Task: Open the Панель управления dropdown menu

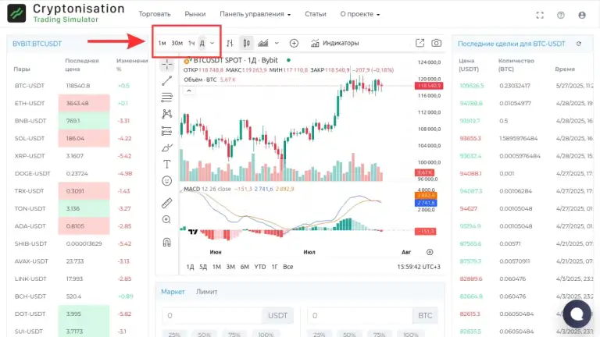Action: pos(255,14)
